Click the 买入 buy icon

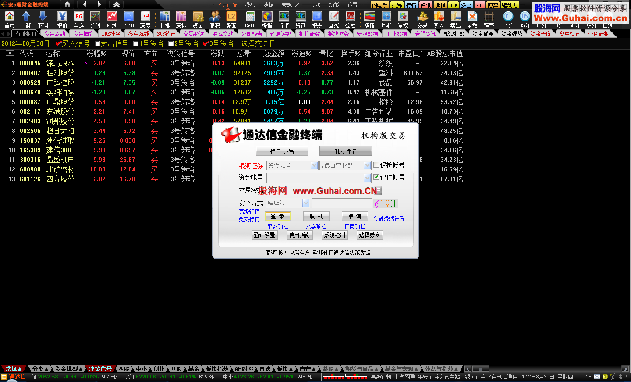coord(439,20)
